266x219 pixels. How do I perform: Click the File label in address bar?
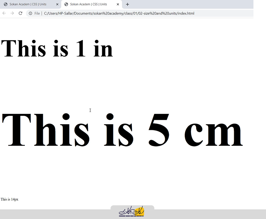37,13
